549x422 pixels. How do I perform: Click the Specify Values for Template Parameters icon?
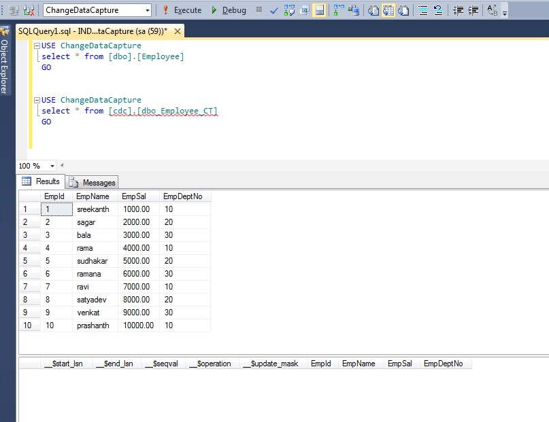tap(493, 10)
